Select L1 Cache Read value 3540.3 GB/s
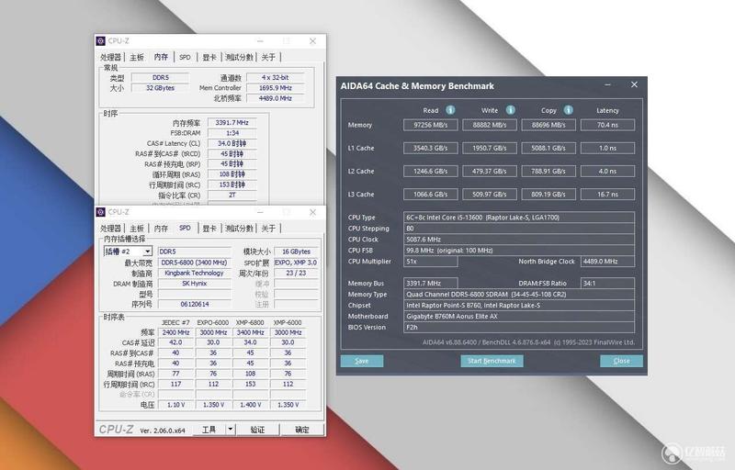 (430, 148)
